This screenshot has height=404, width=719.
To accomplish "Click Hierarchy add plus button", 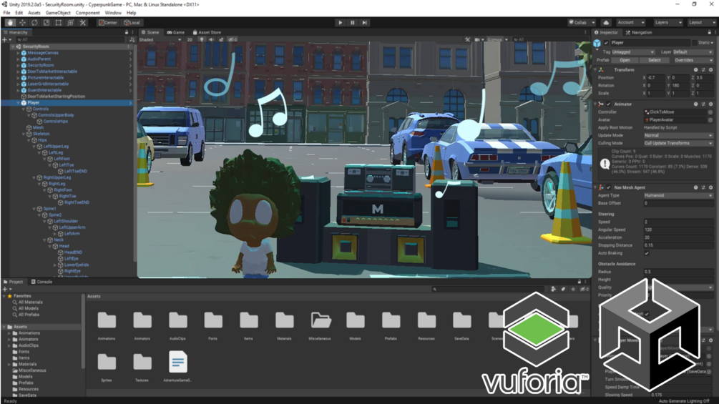I will tap(4, 40).
